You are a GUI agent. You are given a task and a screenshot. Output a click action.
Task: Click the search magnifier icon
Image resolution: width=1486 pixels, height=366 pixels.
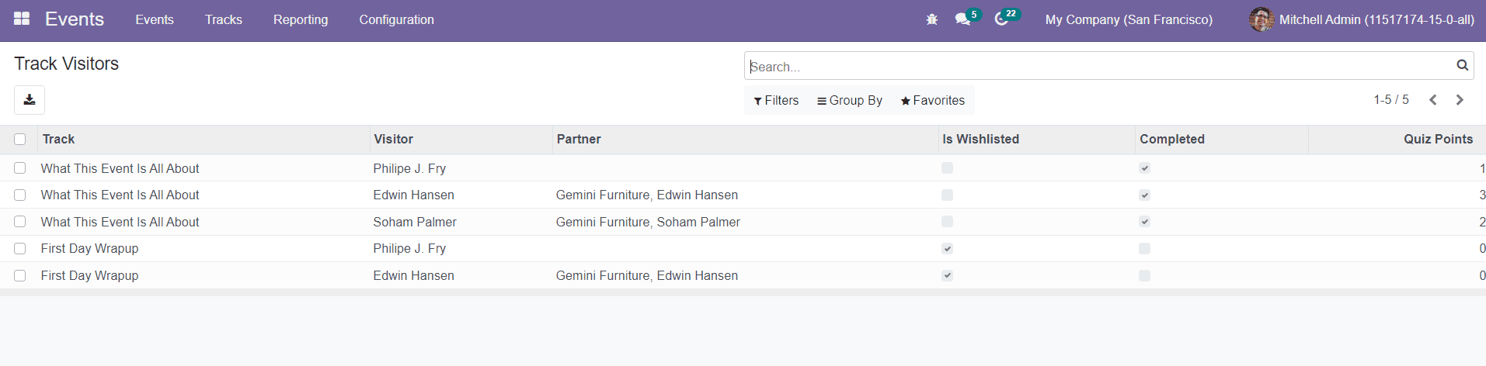pyautogui.click(x=1462, y=66)
